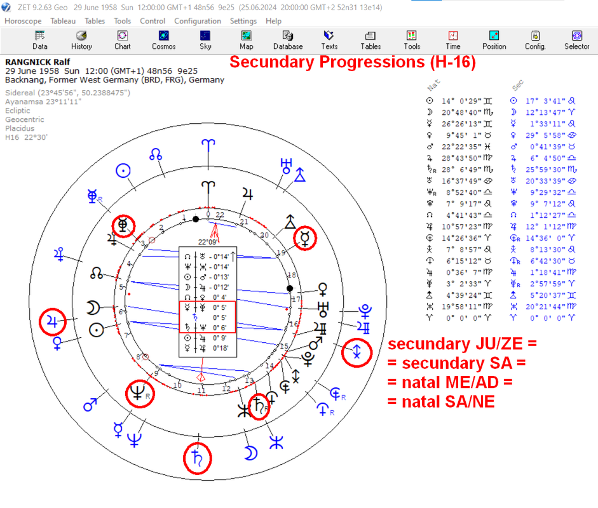Click the Chart toolbar icon
This screenshot has height=508, width=598.
pos(123,40)
